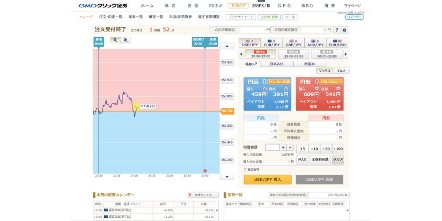Click the chart zoom-in magnifier icon
Viewport: 442px width, 221px height.
point(126,40)
